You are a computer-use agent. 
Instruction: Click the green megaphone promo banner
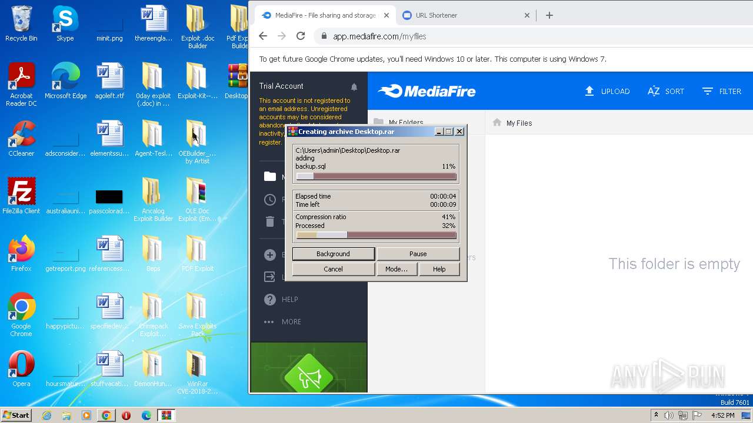click(x=309, y=368)
